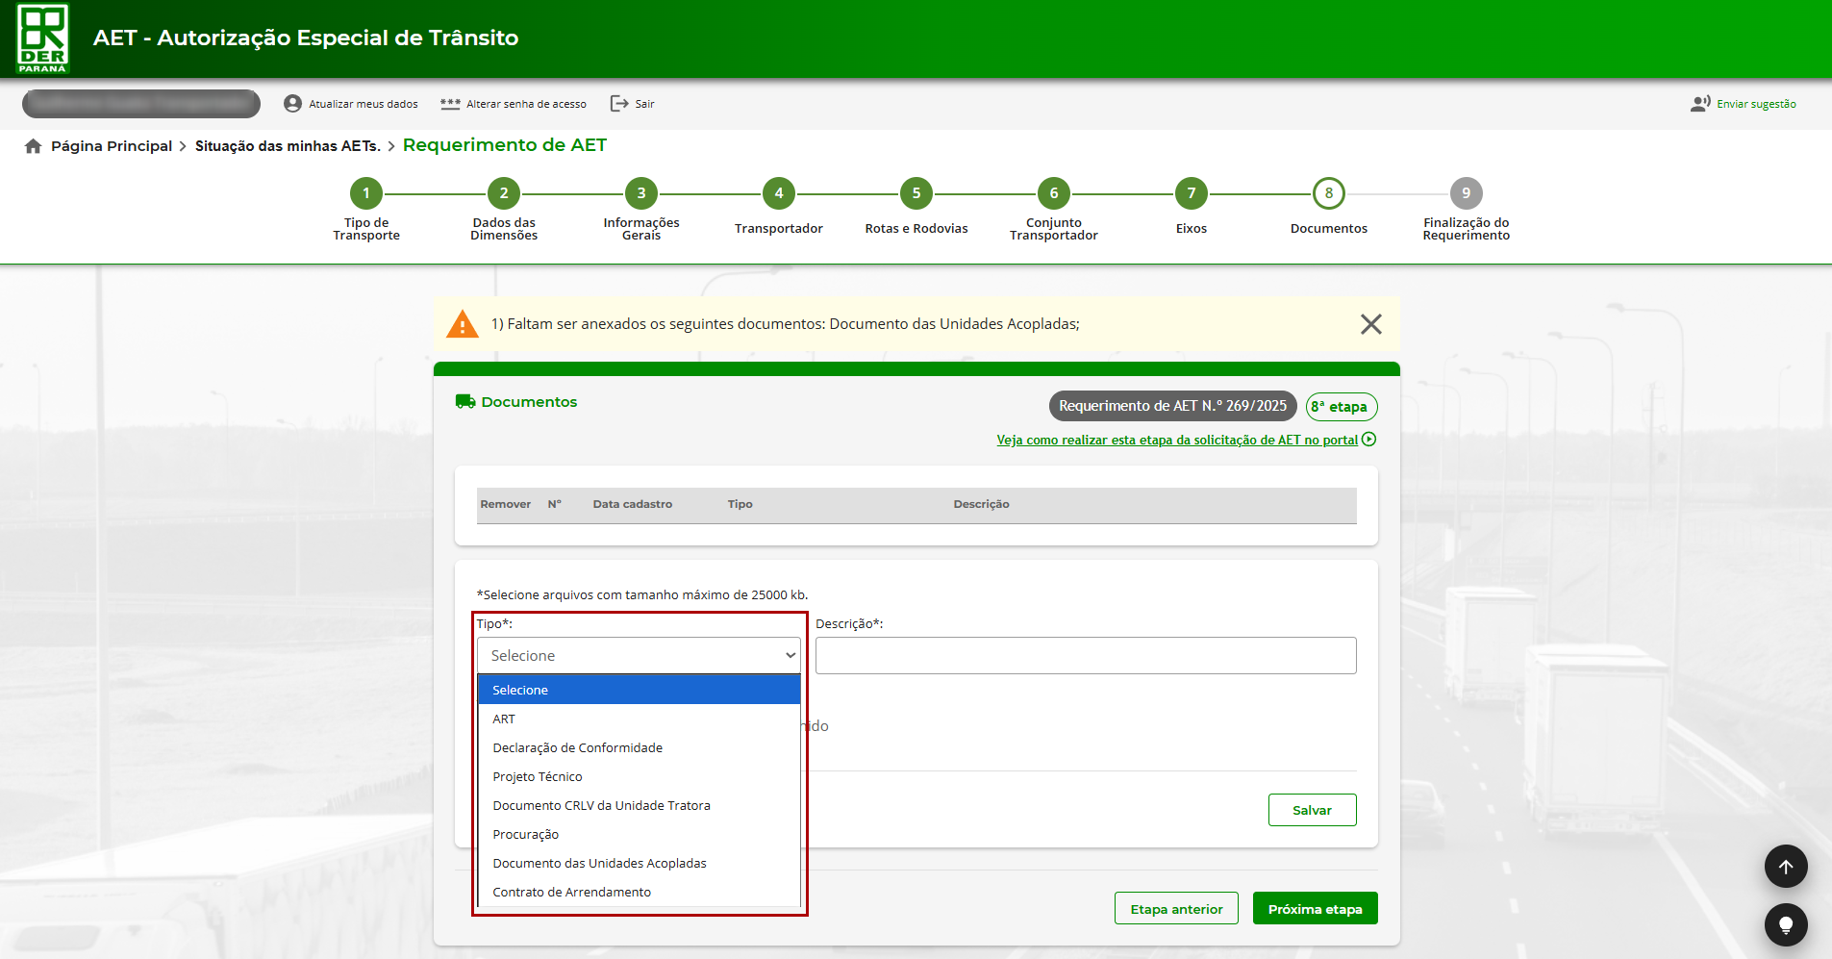Open the portal help link for this step
This screenshot has height=959, width=1832.
[1177, 440]
